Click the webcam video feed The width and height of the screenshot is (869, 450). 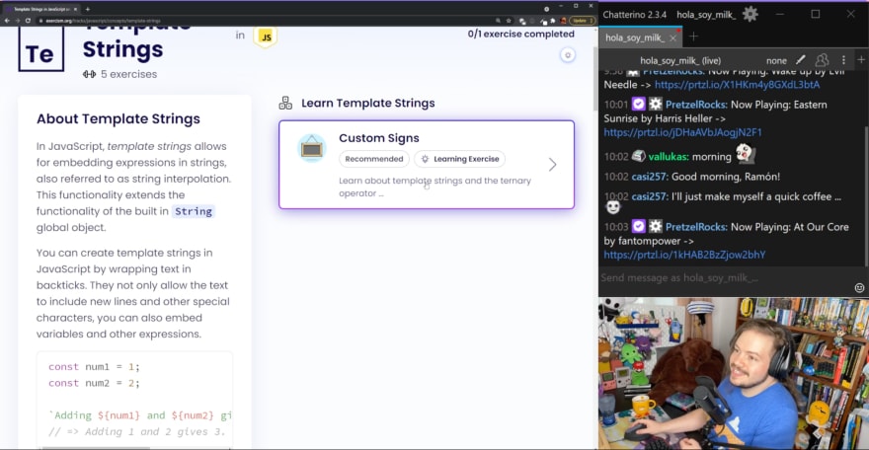(x=733, y=373)
